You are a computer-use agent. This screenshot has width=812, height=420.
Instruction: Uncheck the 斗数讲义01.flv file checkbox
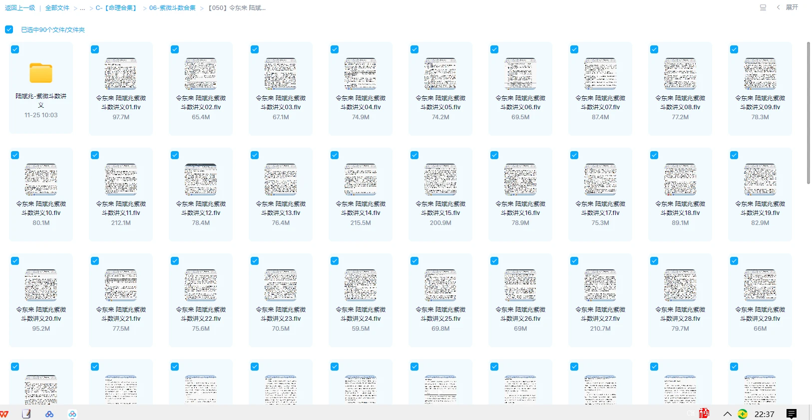(95, 49)
